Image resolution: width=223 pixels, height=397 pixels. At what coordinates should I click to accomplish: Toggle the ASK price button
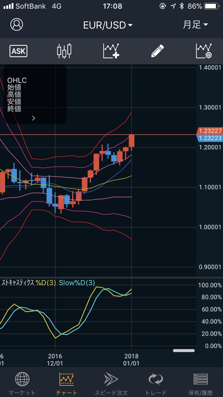pos(18,51)
